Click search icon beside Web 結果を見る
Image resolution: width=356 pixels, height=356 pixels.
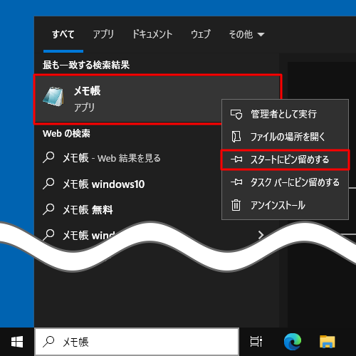[48, 157]
